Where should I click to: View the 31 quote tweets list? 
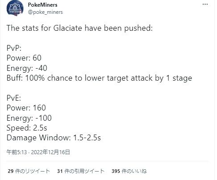tap(81, 171)
